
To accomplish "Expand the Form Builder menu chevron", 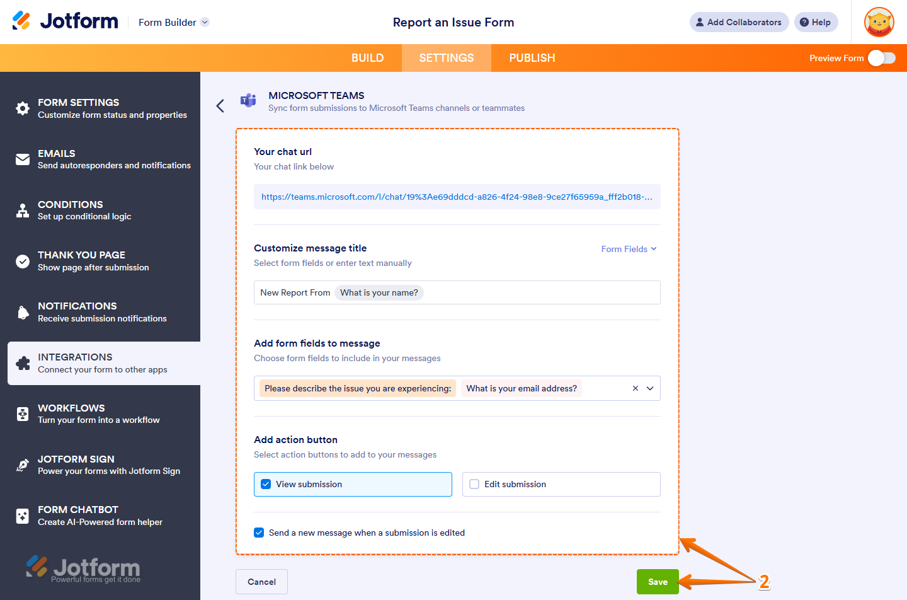I will [x=204, y=22].
